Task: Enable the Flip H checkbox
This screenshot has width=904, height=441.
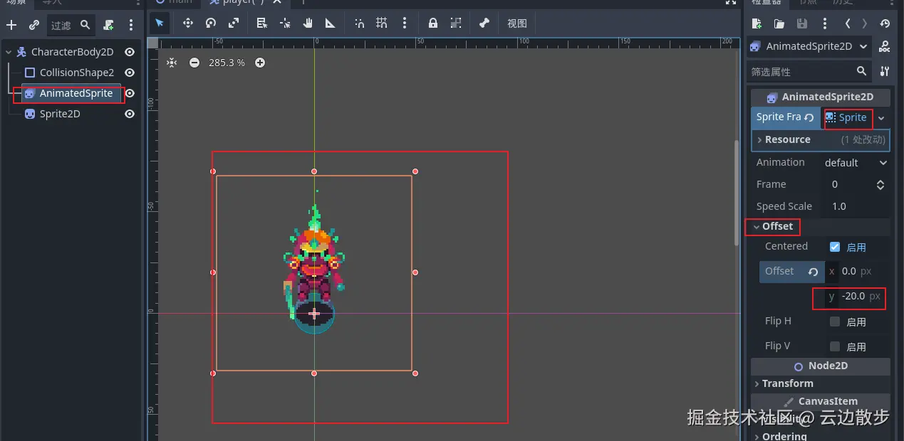Action: coord(835,322)
